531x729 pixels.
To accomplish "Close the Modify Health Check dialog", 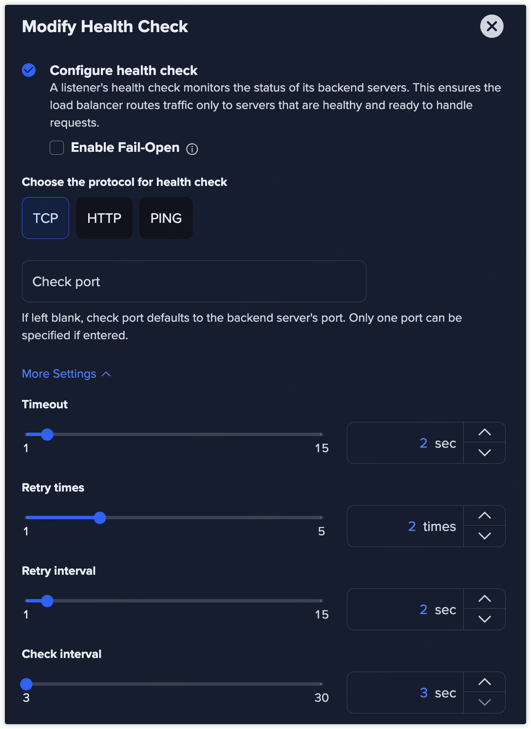I will point(492,26).
